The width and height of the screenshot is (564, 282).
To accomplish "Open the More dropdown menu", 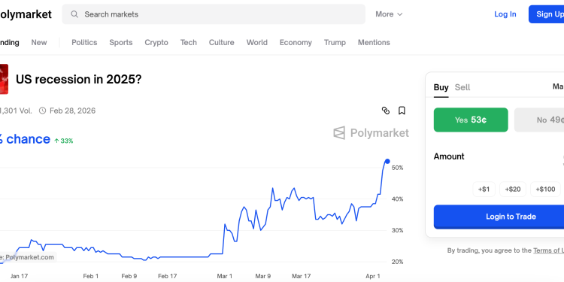I will [x=389, y=14].
